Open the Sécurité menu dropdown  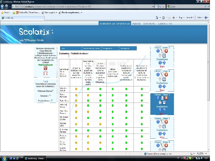tap(190, 18)
